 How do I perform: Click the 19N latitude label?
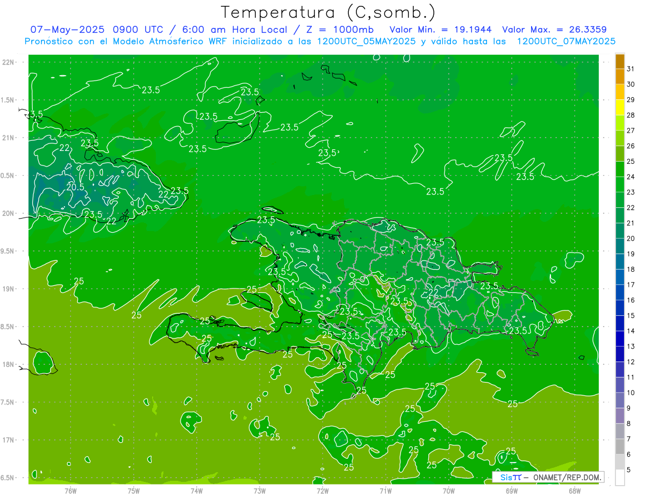(9, 289)
